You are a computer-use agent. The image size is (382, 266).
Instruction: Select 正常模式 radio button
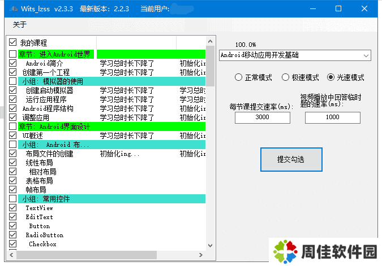coord(238,77)
